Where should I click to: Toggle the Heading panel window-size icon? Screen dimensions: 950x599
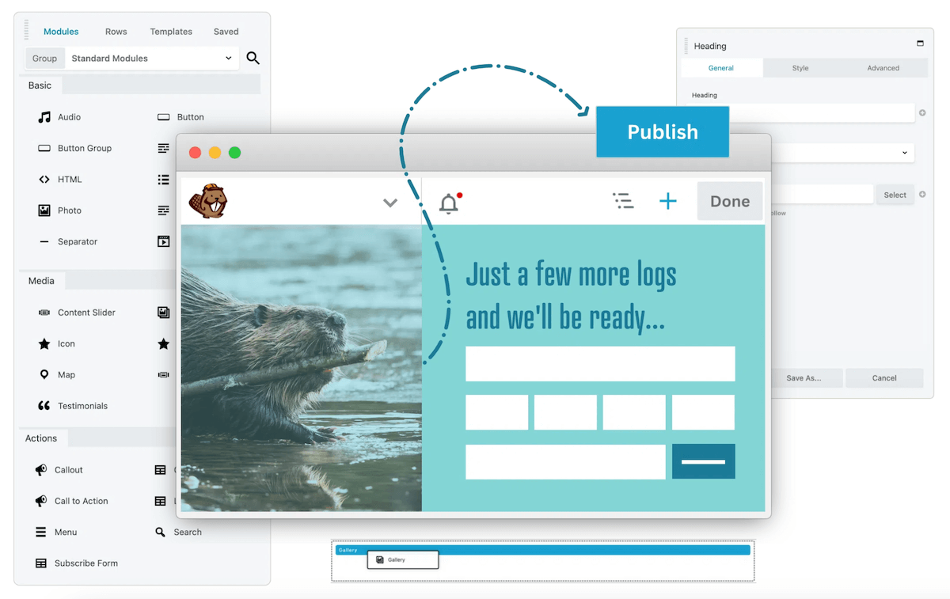click(920, 44)
